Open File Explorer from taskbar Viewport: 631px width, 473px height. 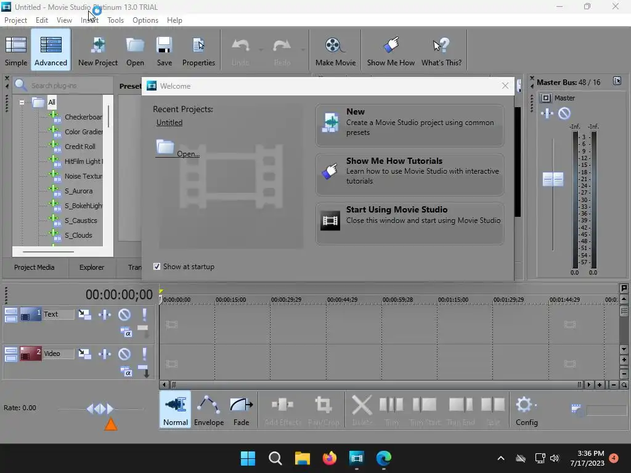[x=302, y=458]
